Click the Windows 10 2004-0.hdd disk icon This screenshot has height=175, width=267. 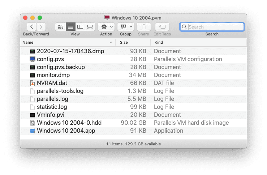pyautogui.click(x=33, y=123)
